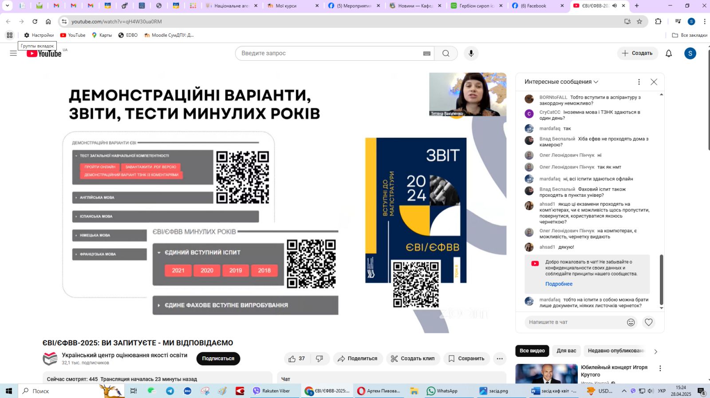Click the address bar URL
710x398 pixels.
[117, 21]
